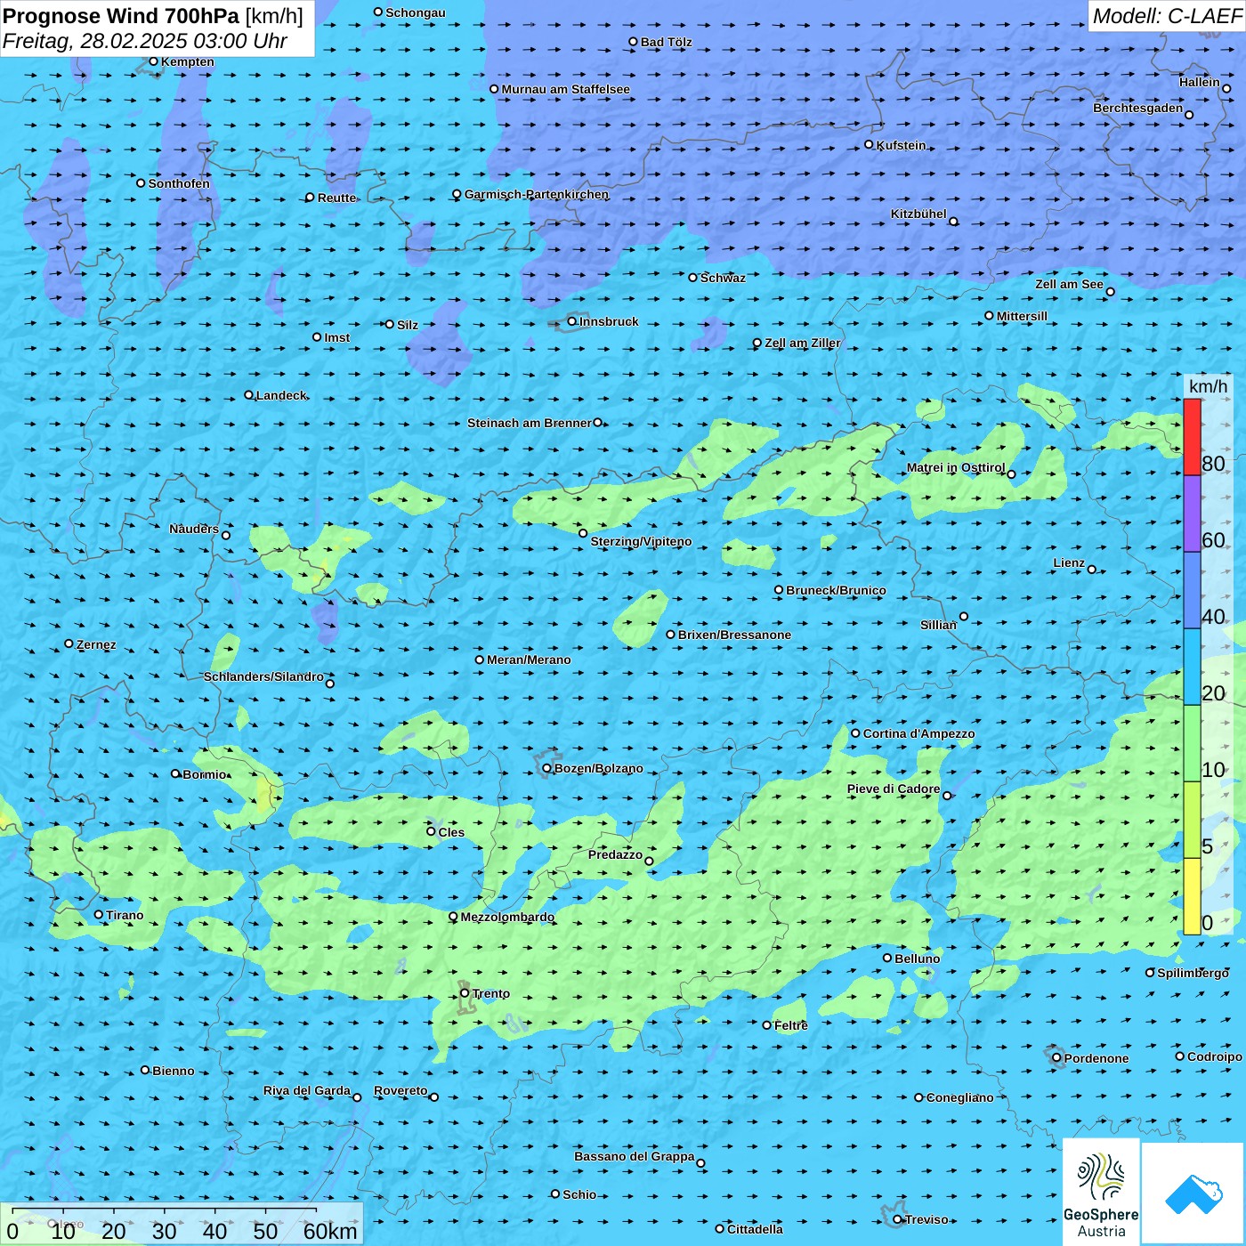Click the Pordenone city label
This screenshot has height=1246, width=1246.
click(1096, 1058)
